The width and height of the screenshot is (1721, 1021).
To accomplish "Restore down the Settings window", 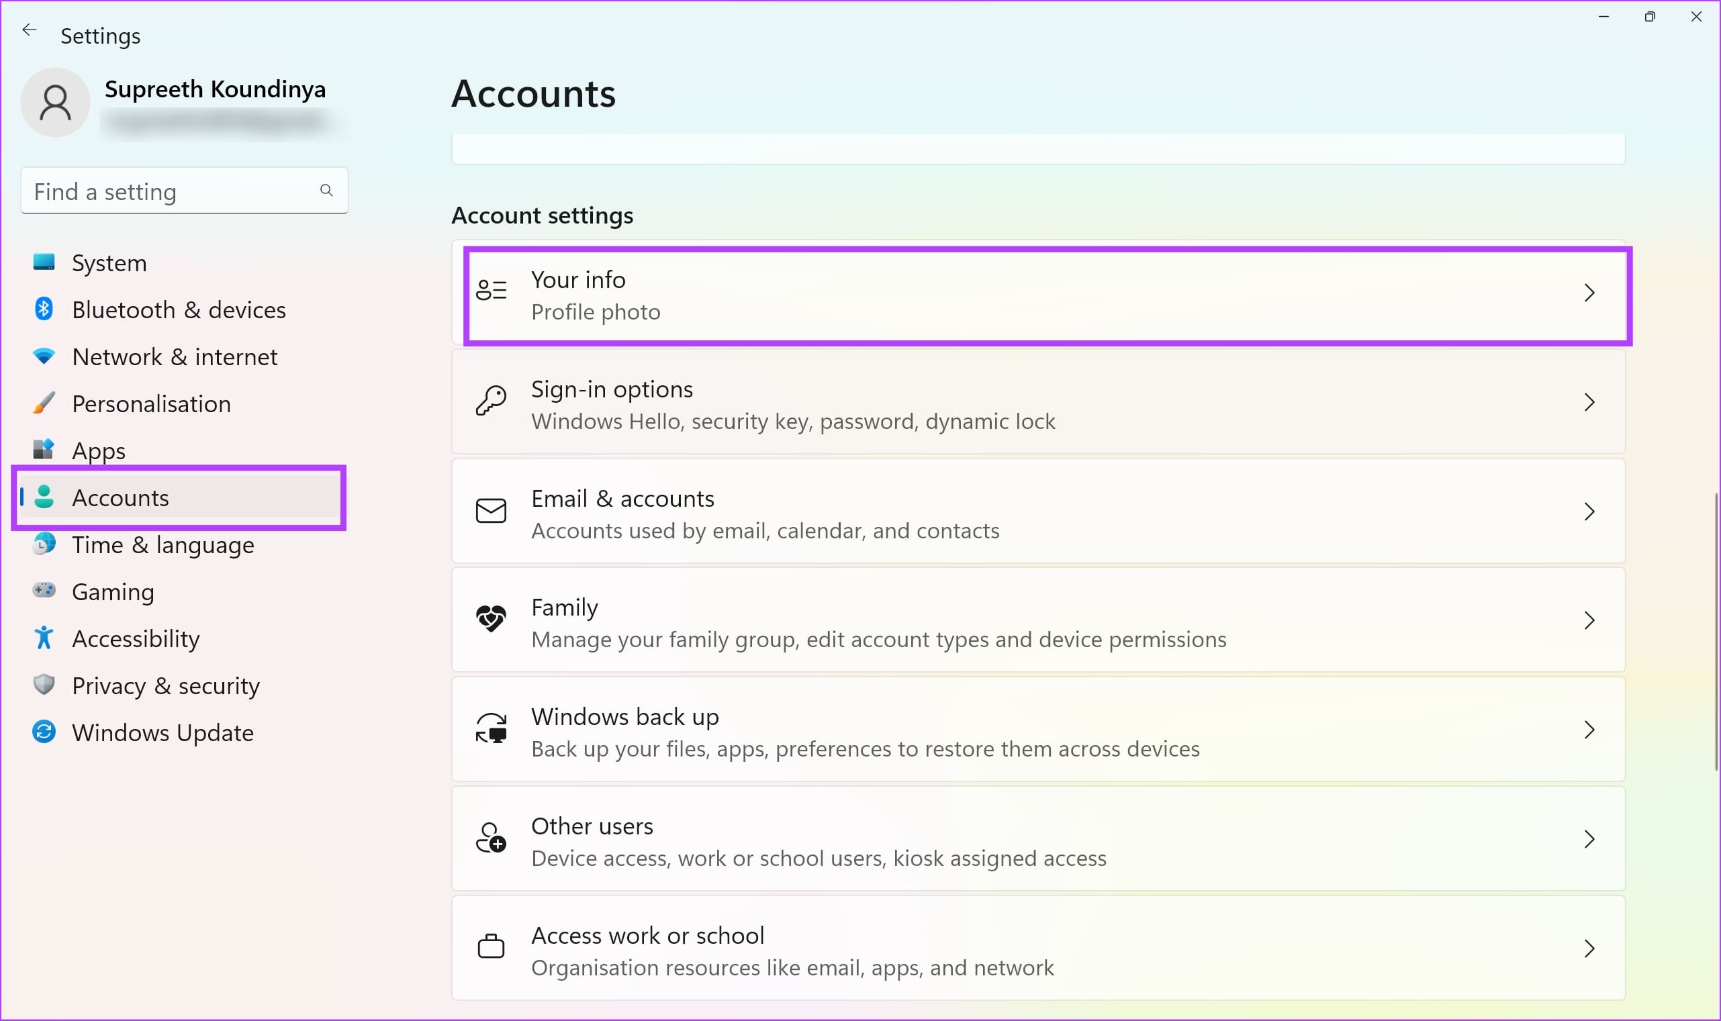I will (1649, 17).
